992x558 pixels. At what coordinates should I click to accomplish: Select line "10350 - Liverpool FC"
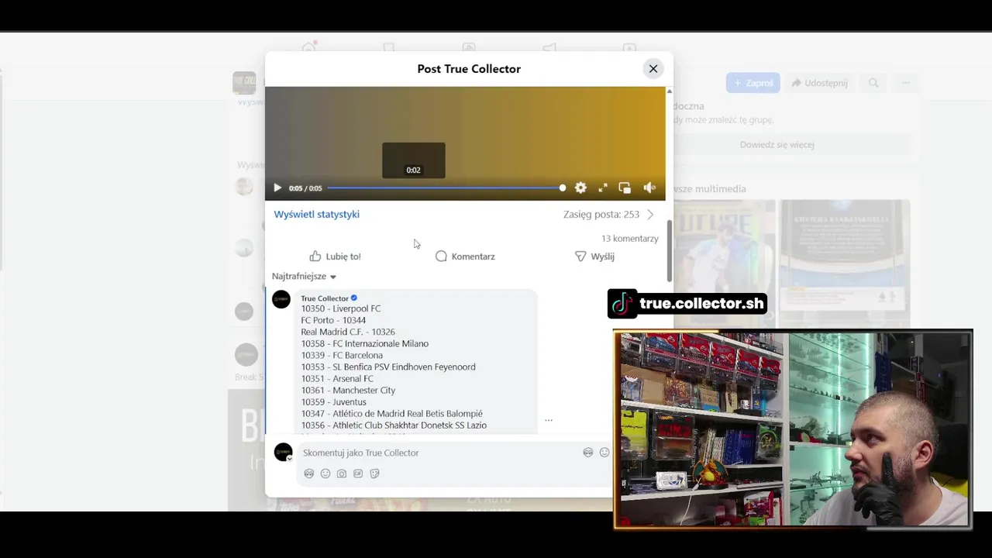341,308
